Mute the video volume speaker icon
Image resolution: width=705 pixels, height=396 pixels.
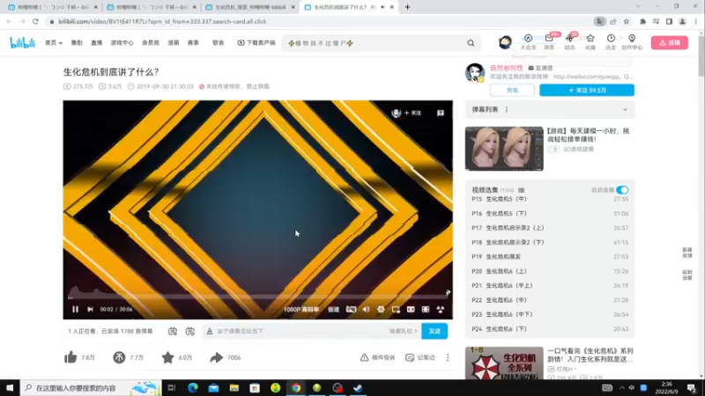(366, 309)
